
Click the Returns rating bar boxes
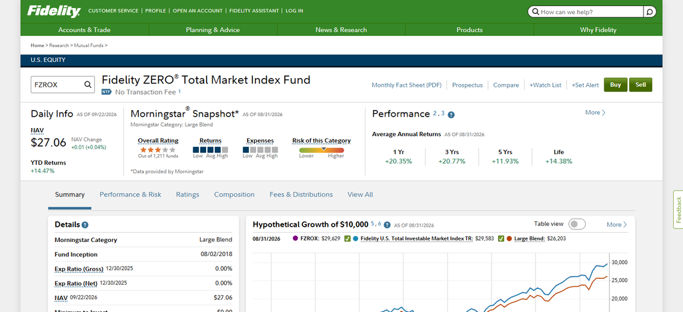click(210, 150)
